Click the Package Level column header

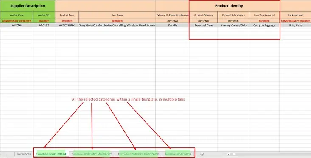tap(295, 15)
